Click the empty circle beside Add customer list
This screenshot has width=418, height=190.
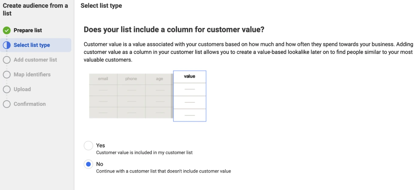pyautogui.click(x=7, y=60)
